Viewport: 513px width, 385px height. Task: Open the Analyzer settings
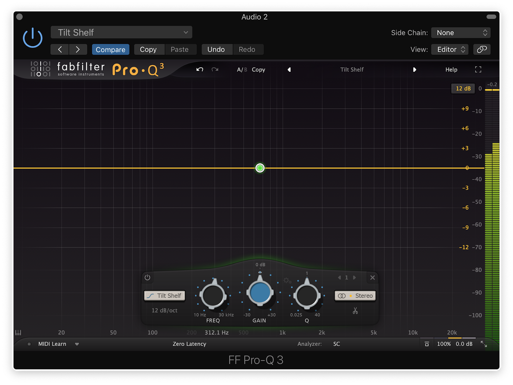[310, 344]
